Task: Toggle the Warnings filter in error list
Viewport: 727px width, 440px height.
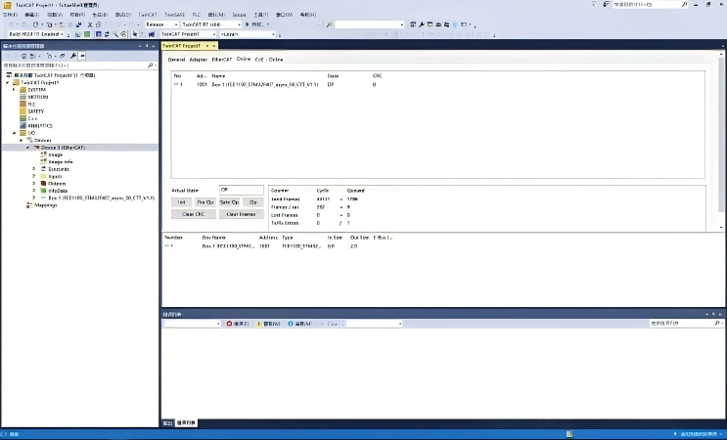Action: coord(268,324)
